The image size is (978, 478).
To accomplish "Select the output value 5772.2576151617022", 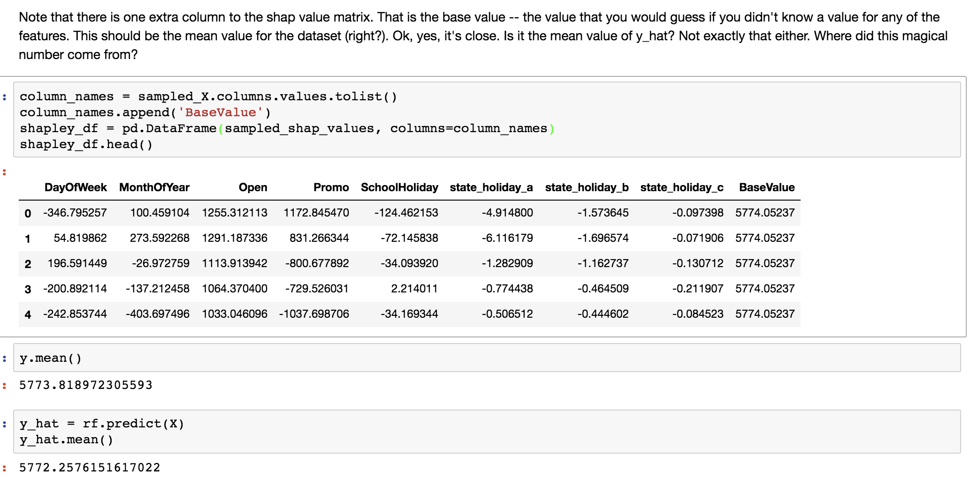I will pos(88,467).
